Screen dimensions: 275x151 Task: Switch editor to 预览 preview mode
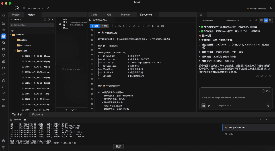[x=104, y=26]
